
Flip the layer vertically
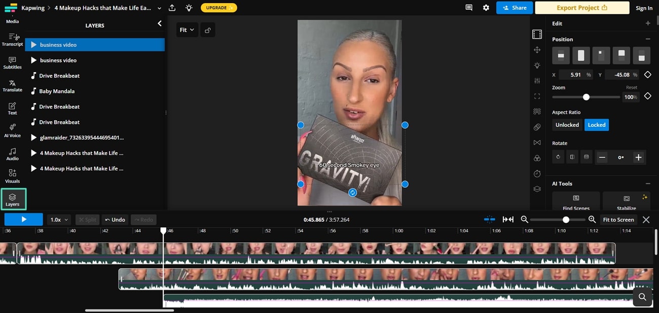(586, 157)
